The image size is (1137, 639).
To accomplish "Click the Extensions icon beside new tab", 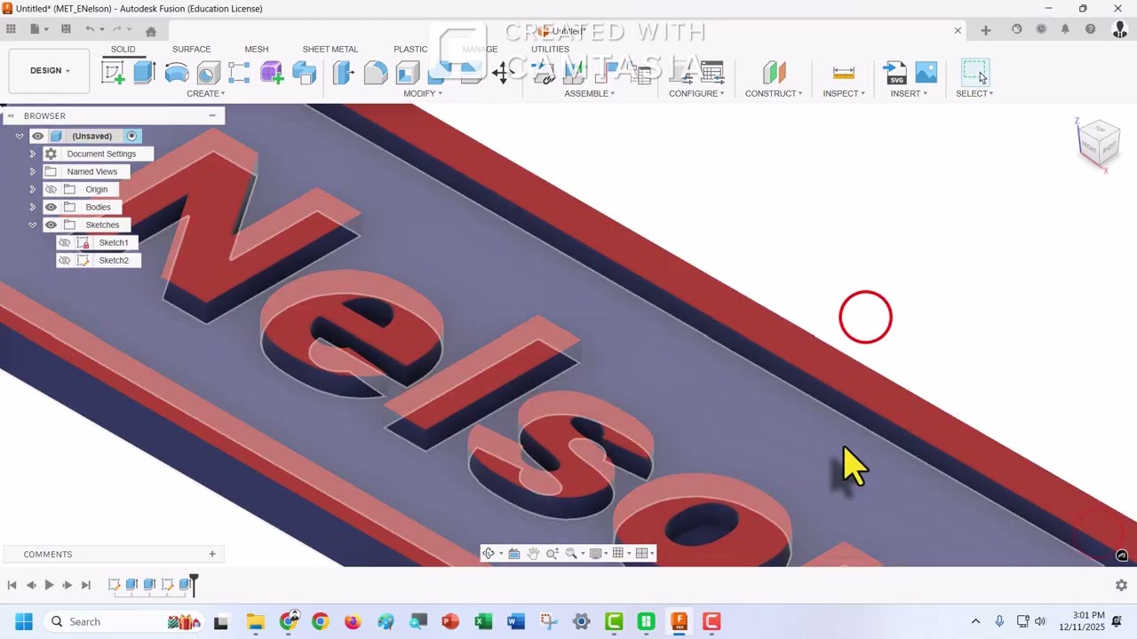I will 1017,29.
